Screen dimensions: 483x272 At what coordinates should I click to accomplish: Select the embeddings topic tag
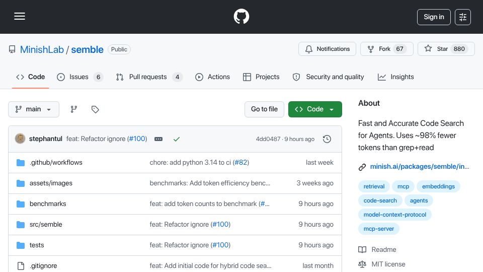[x=438, y=186]
